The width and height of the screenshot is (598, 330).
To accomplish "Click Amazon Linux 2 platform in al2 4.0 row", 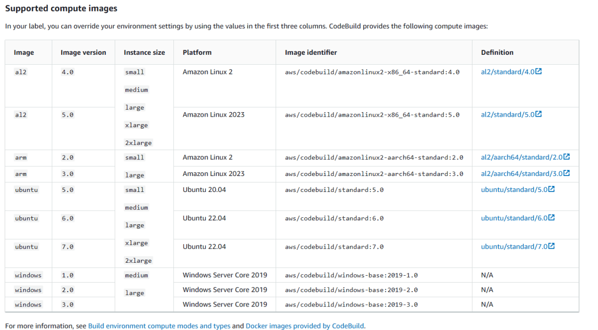I will click(208, 72).
